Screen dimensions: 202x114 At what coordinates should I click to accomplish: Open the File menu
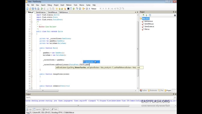pyautogui.click(x=28, y=5)
